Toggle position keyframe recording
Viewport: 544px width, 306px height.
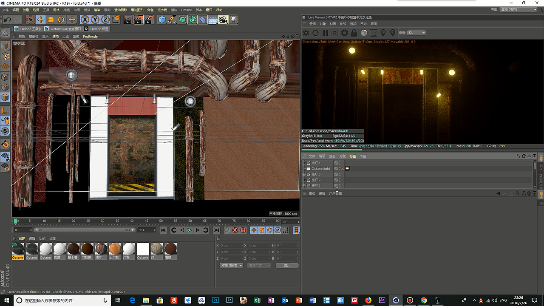pos(254,230)
